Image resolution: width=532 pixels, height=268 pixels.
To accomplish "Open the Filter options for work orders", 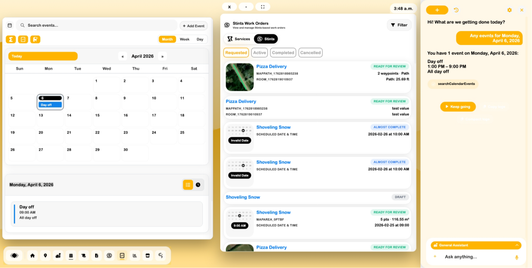I will [x=399, y=25].
